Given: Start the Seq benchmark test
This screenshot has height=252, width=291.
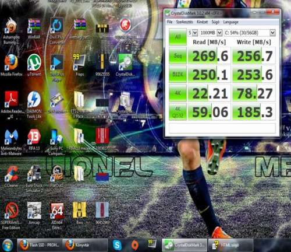Looking at the screenshot, I should (178, 55).
